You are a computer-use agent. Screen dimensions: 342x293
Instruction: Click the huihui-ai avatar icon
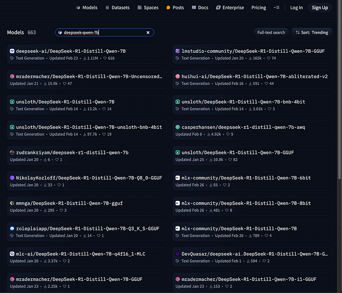pyautogui.click(x=178, y=76)
